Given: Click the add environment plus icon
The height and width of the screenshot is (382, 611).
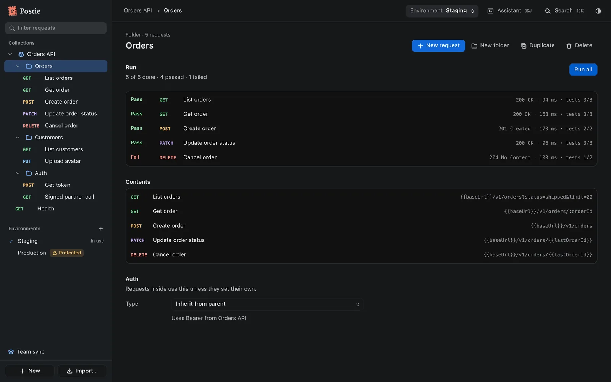Looking at the screenshot, I should 101,229.
